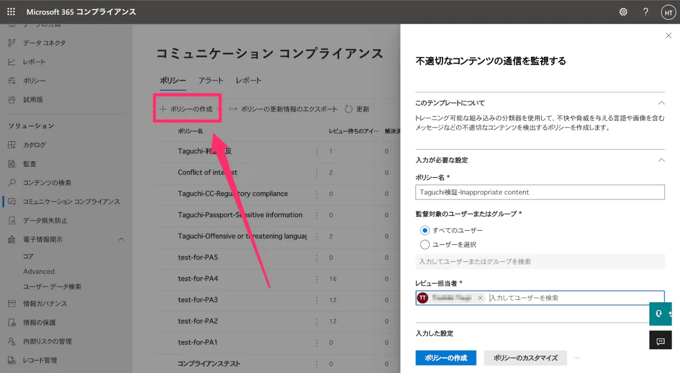Viewport: 680px width, 373px height.
Task: Open the test-for-PA3 policy row
Action: pos(198,300)
